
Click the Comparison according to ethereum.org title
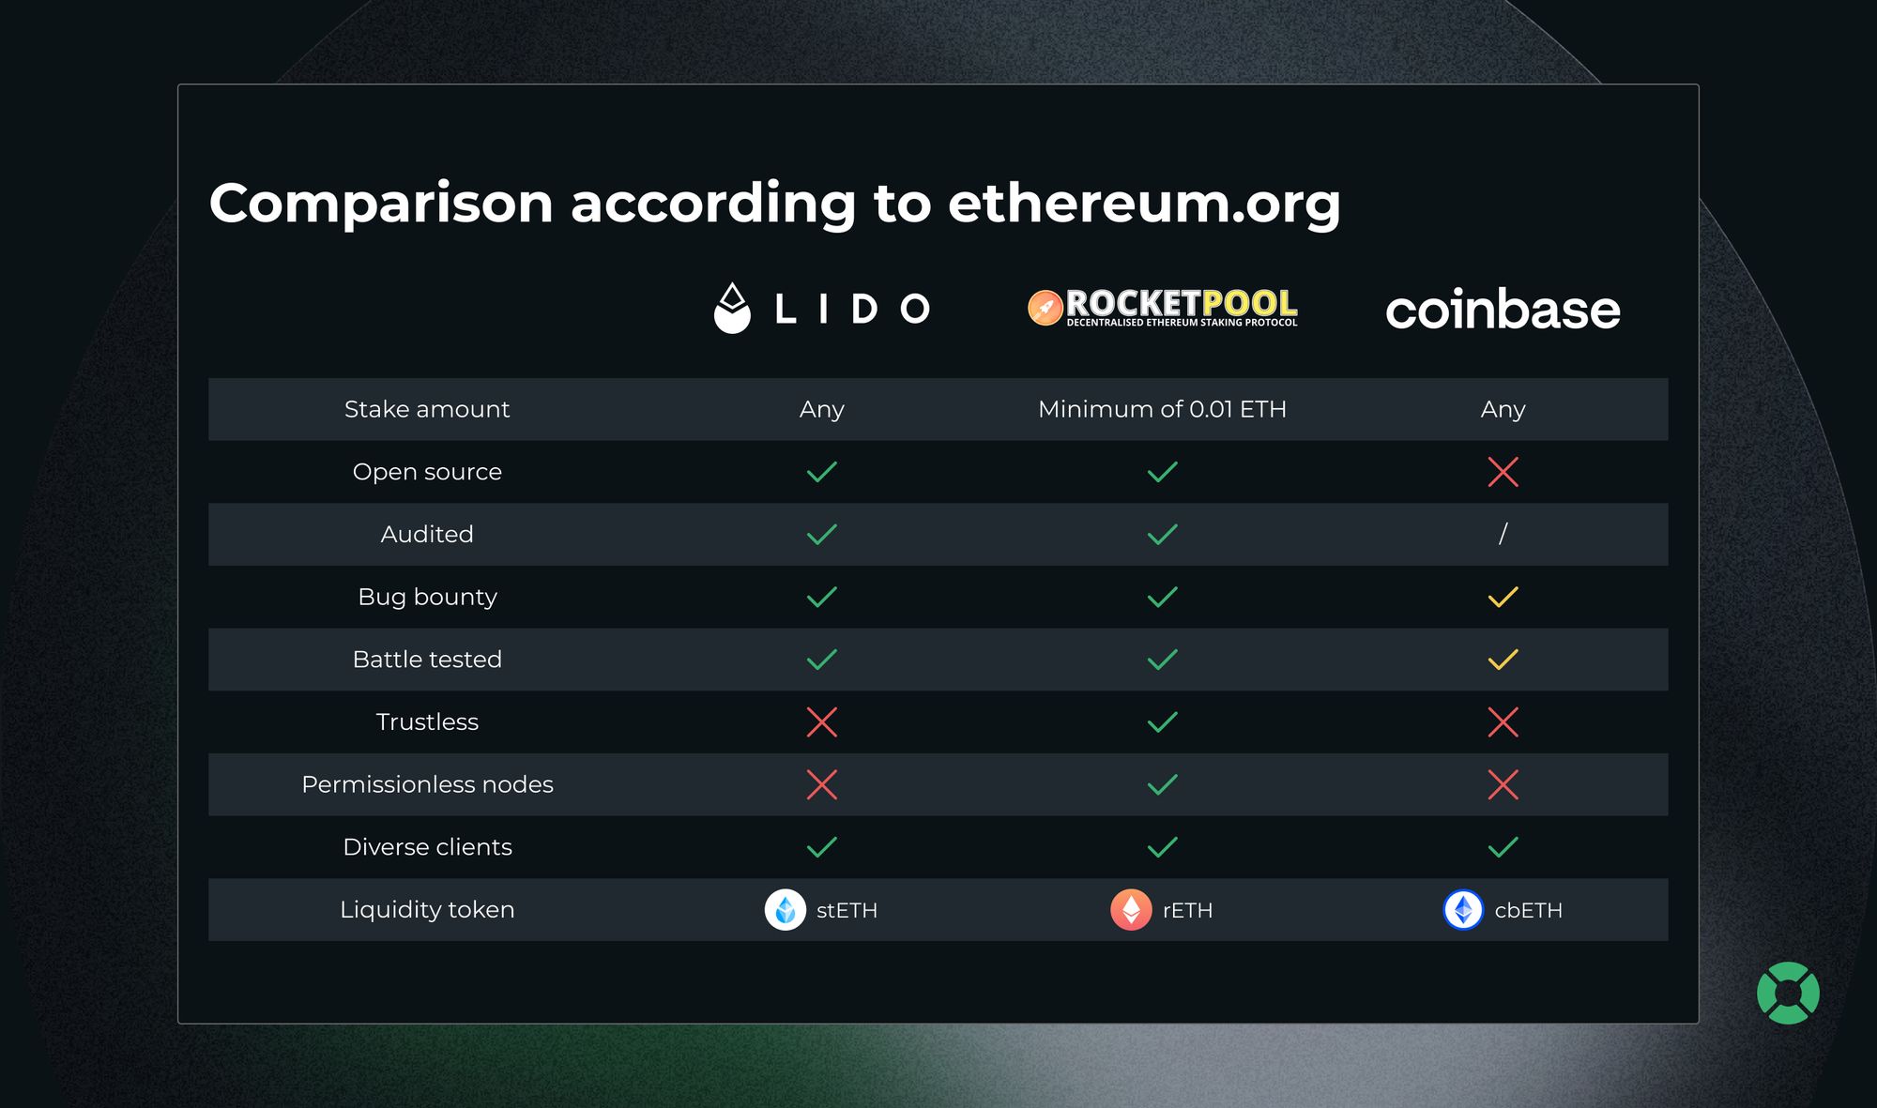pyautogui.click(x=774, y=203)
